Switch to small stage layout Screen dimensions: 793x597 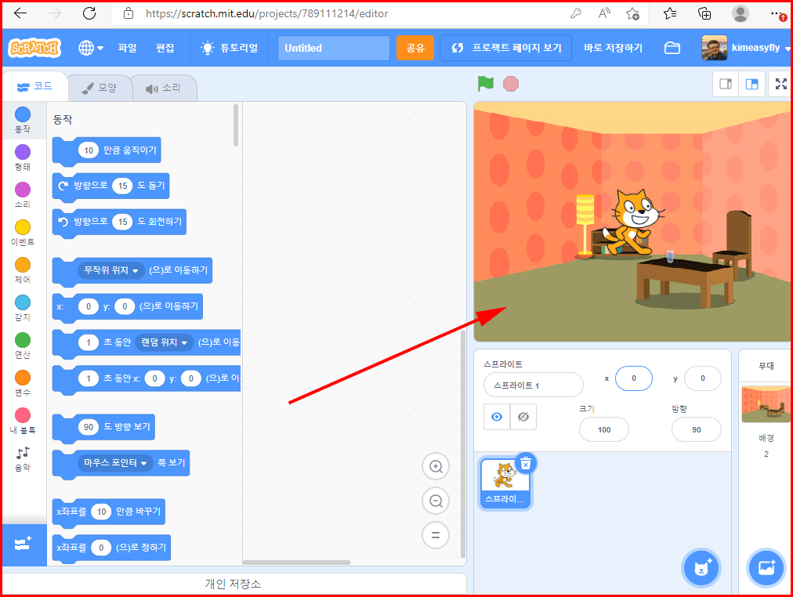click(x=726, y=84)
